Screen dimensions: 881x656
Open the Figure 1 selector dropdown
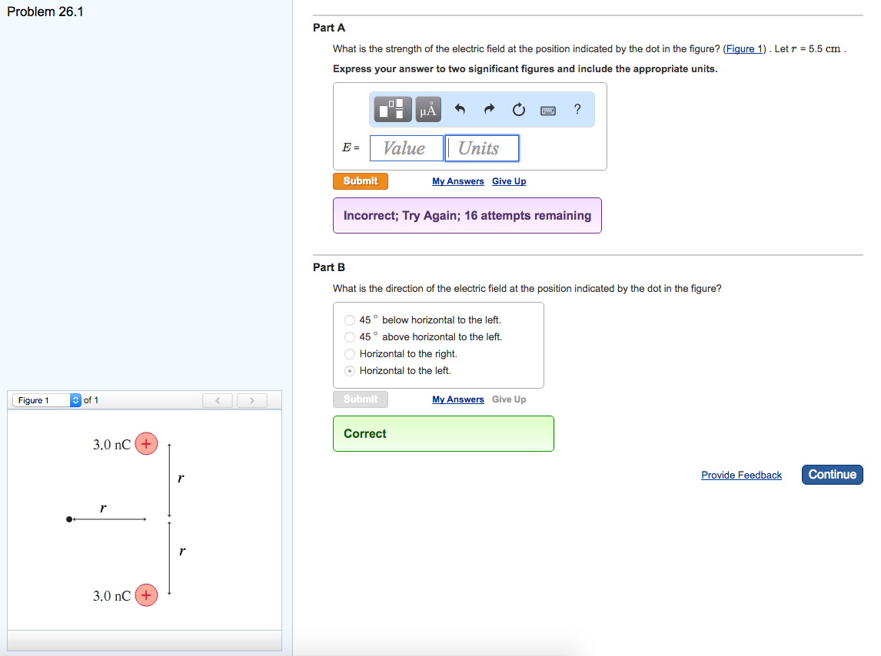(x=47, y=400)
